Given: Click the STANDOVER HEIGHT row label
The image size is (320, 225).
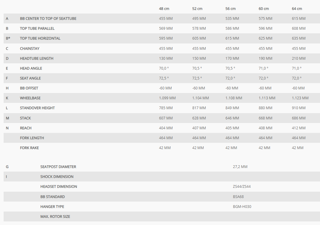Looking at the screenshot, I should pyautogui.click(x=37, y=108).
